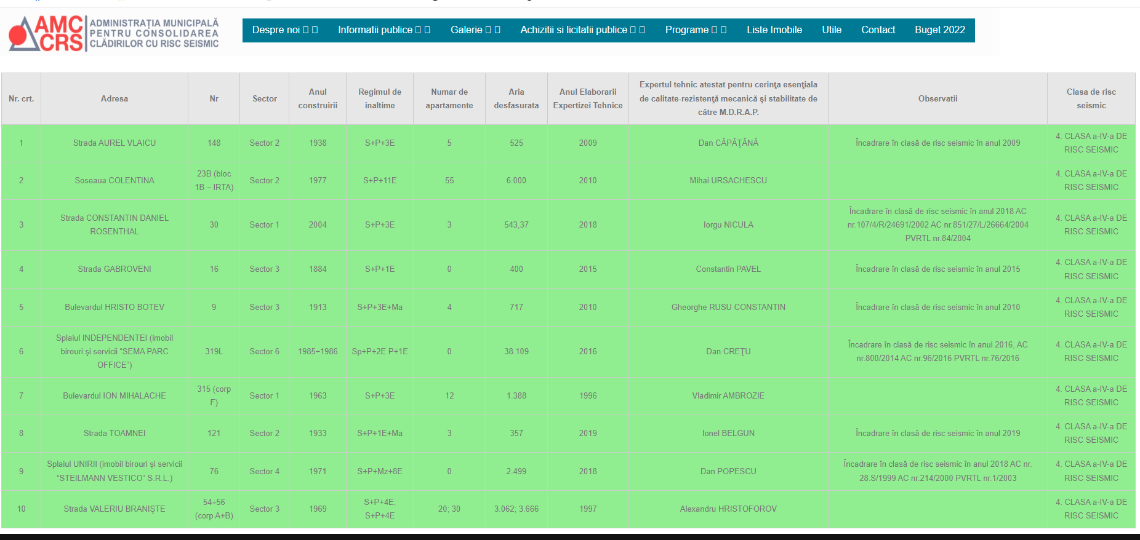Click Regimul de inaltime header

coord(380,98)
